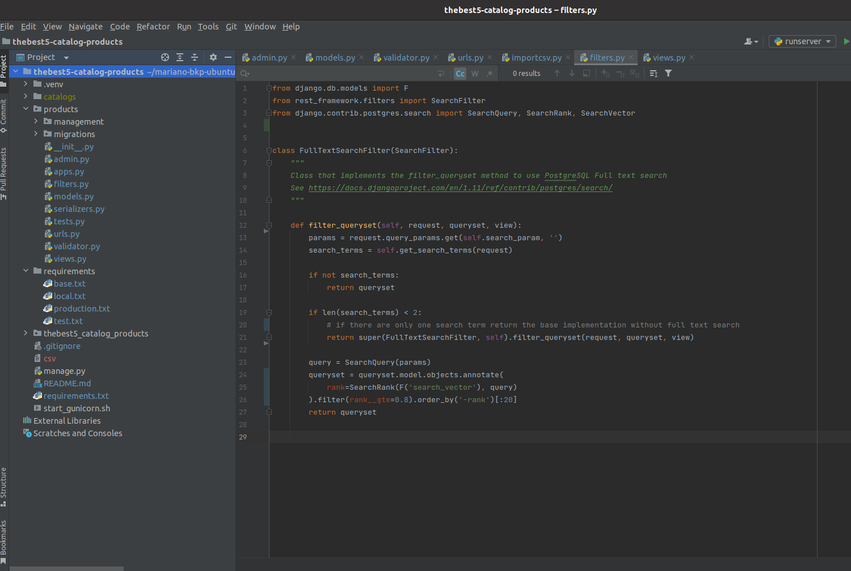Click the Django docs URL in docstring
The width and height of the screenshot is (851, 571).
tap(460, 188)
